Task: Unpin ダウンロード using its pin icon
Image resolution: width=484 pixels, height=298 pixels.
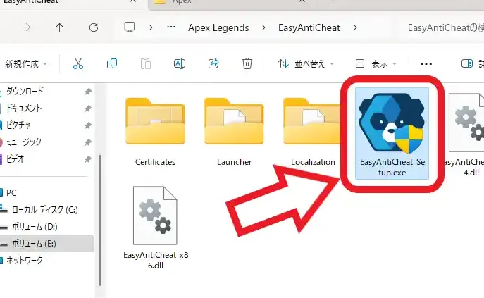Action: point(88,92)
